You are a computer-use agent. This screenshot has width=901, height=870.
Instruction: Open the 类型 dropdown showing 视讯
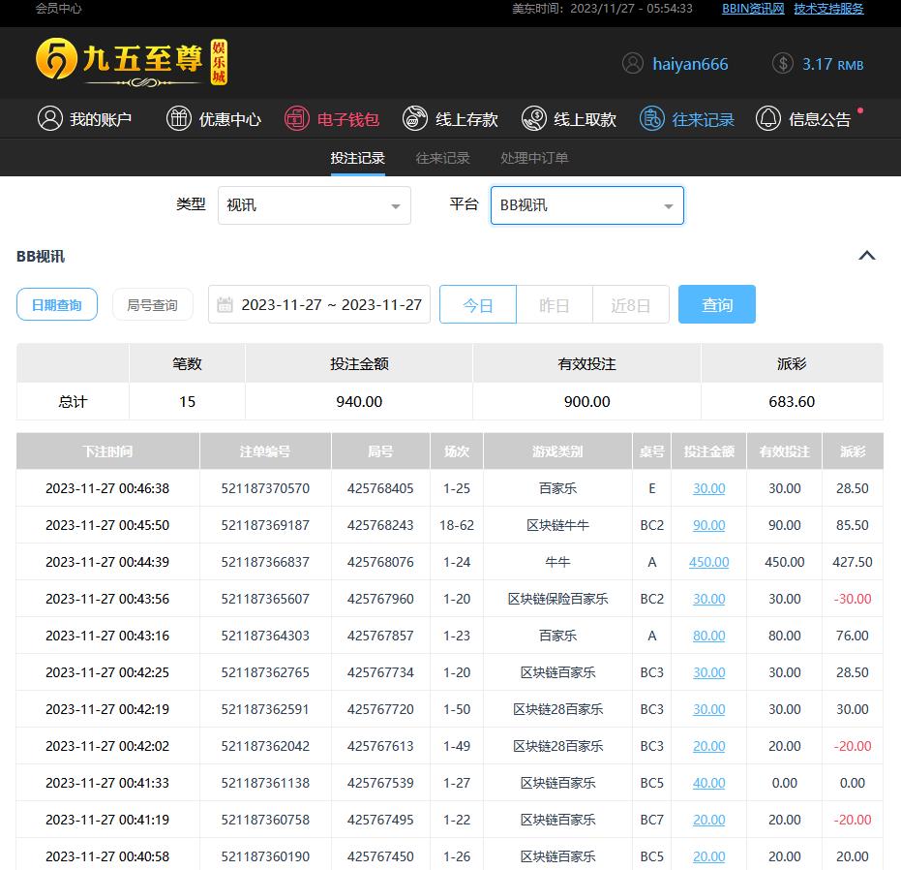point(315,205)
